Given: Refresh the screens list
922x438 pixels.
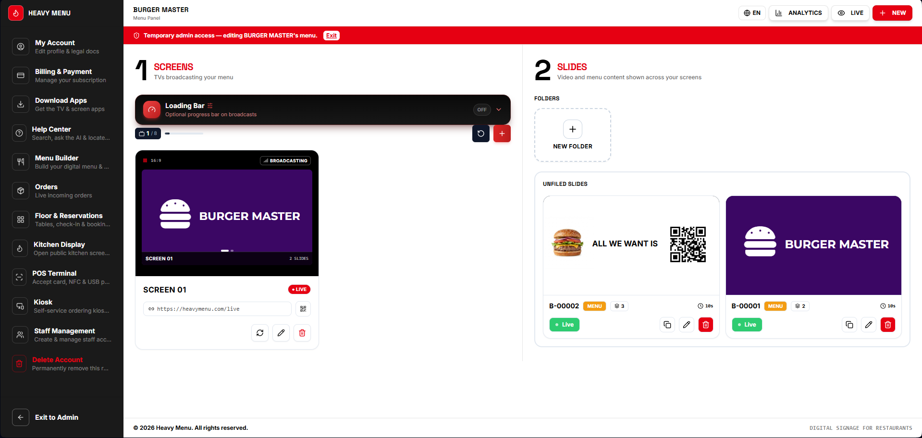Looking at the screenshot, I should point(481,134).
